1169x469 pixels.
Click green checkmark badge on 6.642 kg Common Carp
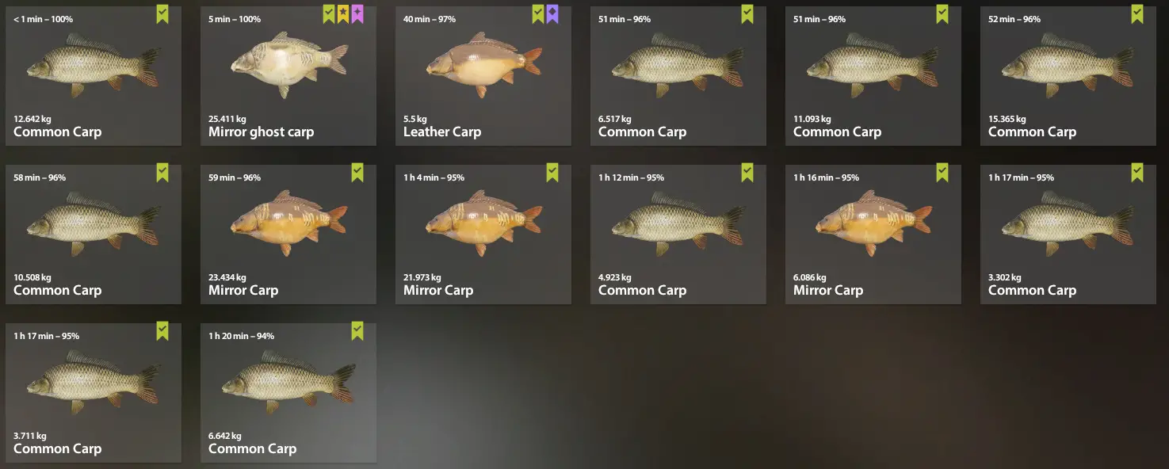[357, 331]
